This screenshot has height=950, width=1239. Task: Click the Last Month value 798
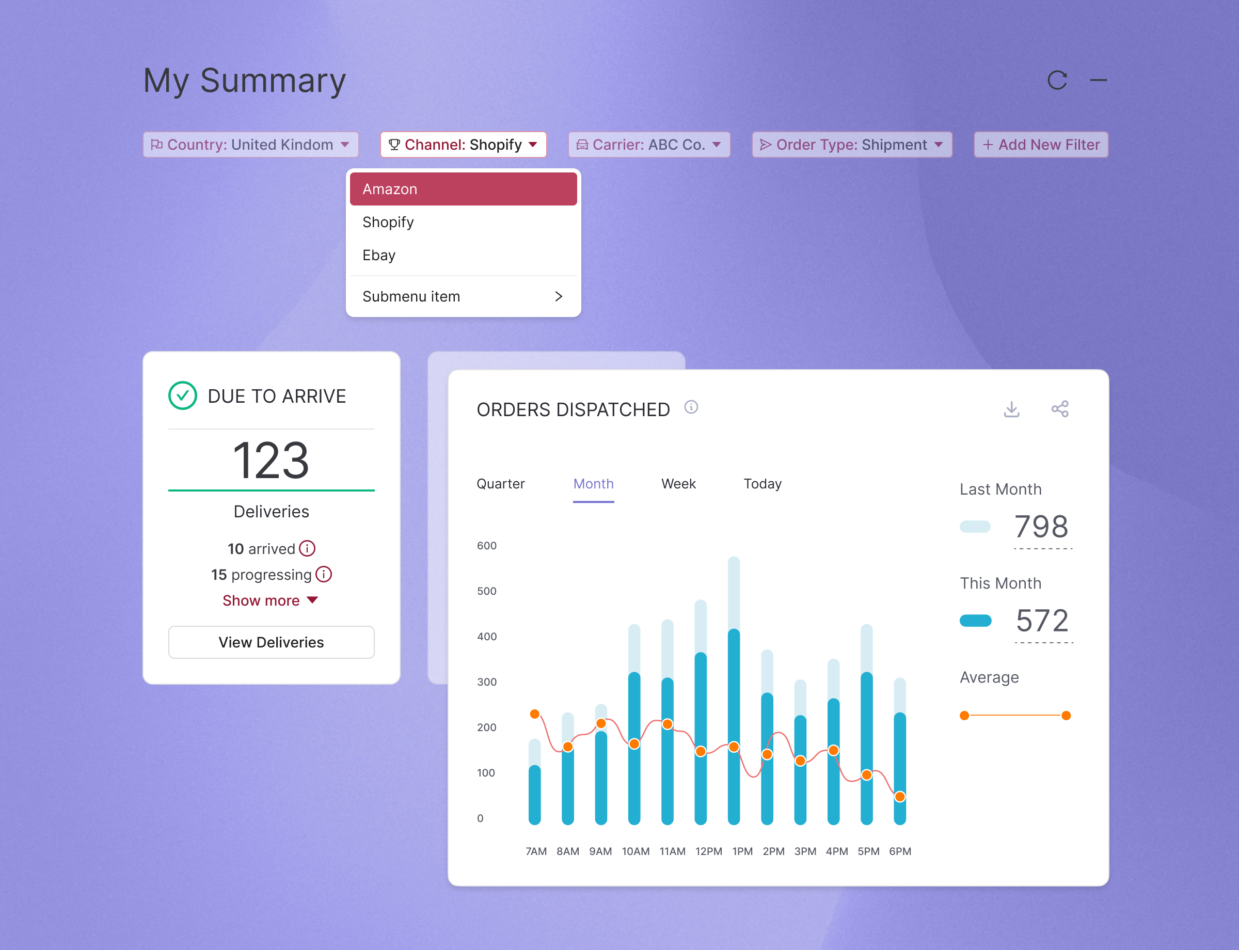(1041, 527)
